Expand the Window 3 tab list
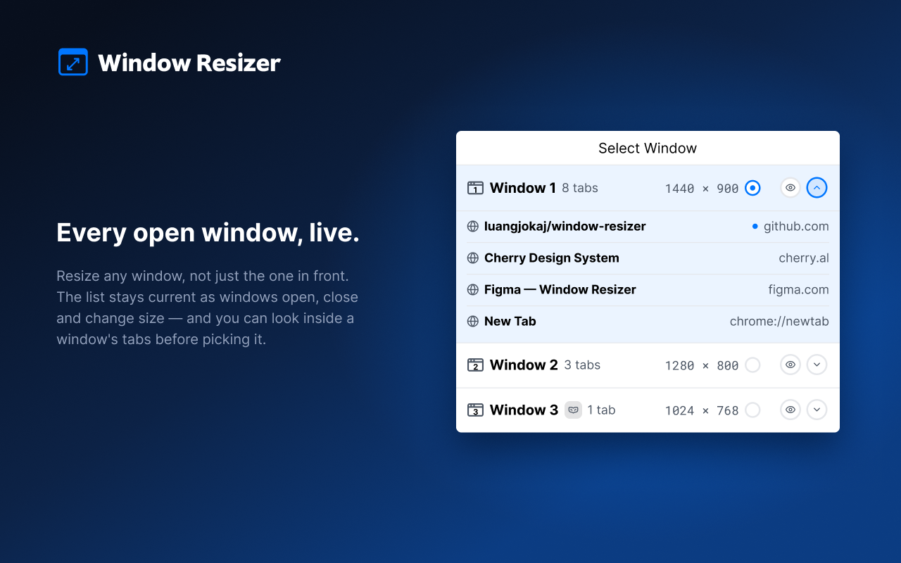This screenshot has height=563, width=901. tap(817, 410)
